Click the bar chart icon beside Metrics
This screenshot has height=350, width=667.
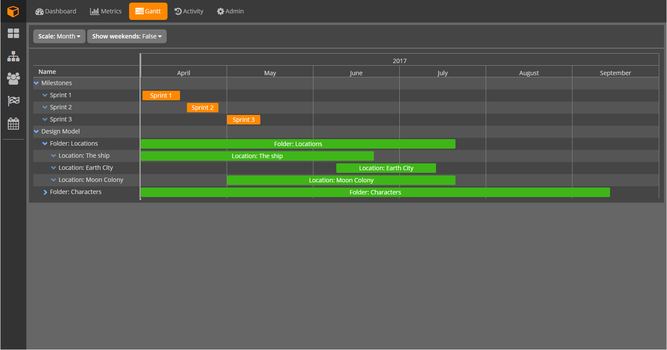[94, 11]
